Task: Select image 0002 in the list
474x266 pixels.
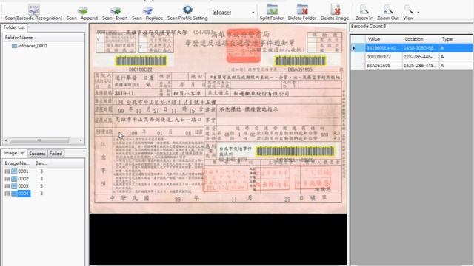Action: pyautogui.click(x=23, y=179)
